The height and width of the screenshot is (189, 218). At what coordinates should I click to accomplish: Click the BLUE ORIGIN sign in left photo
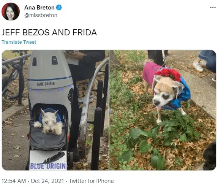point(48,160)
